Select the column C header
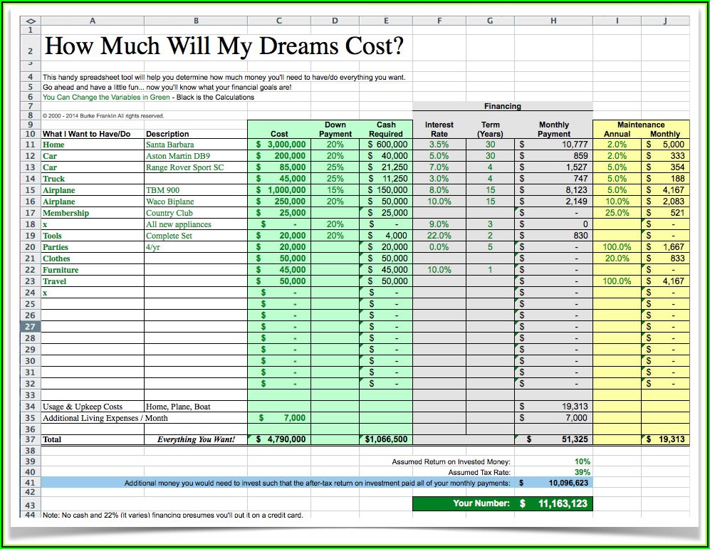Image resolution: width=710 pixels, height=549 pixels. click(279, 21)
